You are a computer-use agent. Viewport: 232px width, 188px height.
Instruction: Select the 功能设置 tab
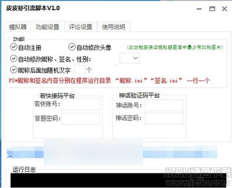tap(47, 27)
